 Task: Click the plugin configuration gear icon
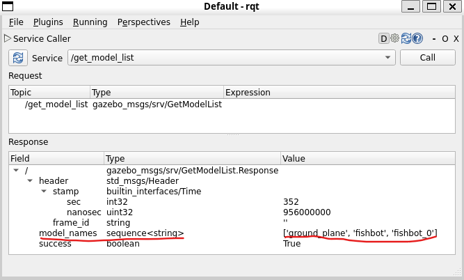pos(394,38)
